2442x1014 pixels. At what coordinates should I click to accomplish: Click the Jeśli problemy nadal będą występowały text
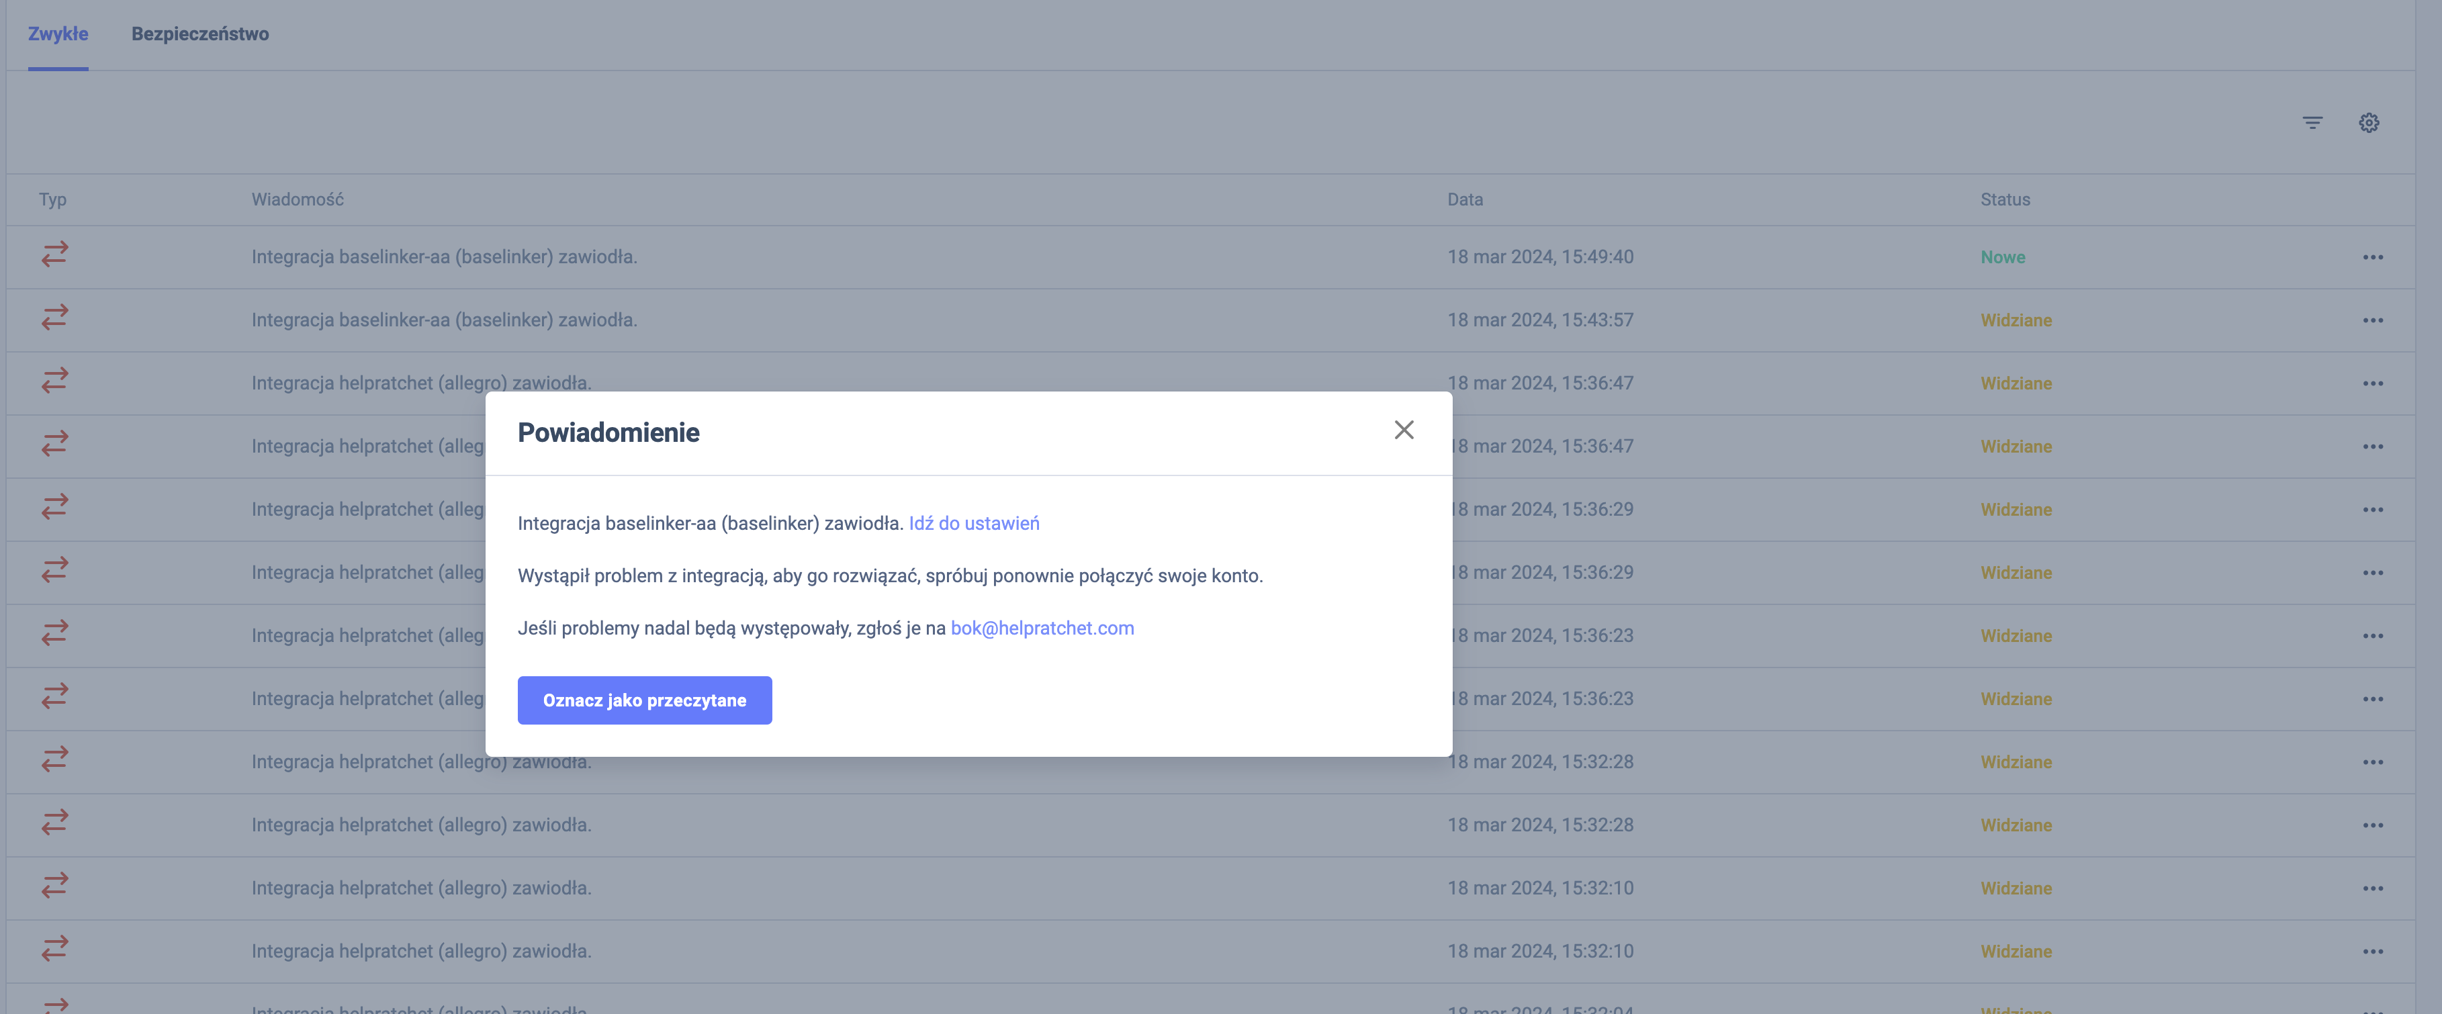[731, 629]
